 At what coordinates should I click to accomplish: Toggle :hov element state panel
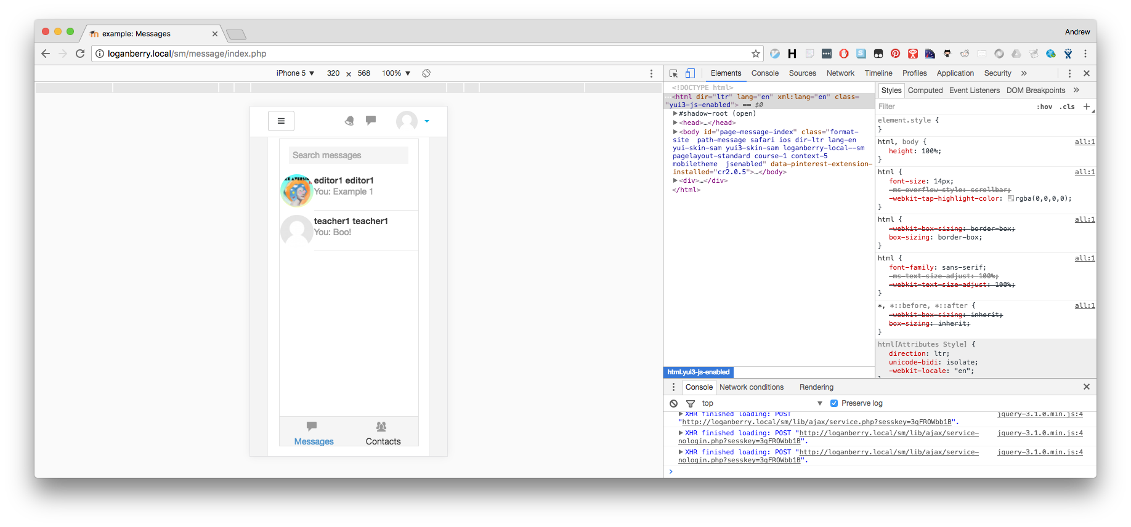[x=1045, y=107]
